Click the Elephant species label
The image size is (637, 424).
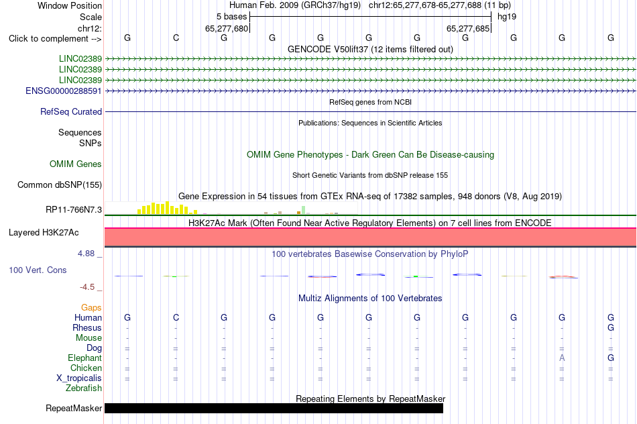tap(84, 358)
